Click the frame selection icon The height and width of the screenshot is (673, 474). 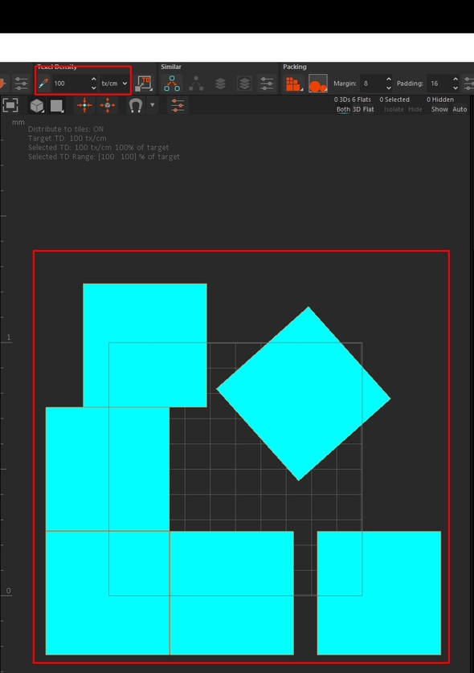point(10,105)
